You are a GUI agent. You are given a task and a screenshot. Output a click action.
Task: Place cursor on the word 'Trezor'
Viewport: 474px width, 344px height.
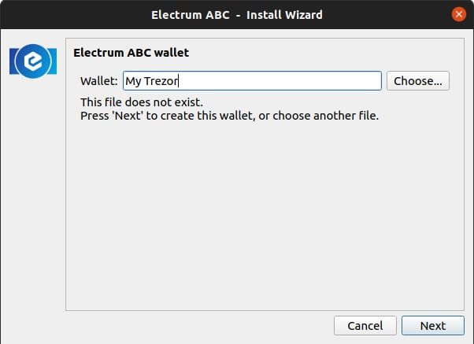pos(162,80)
